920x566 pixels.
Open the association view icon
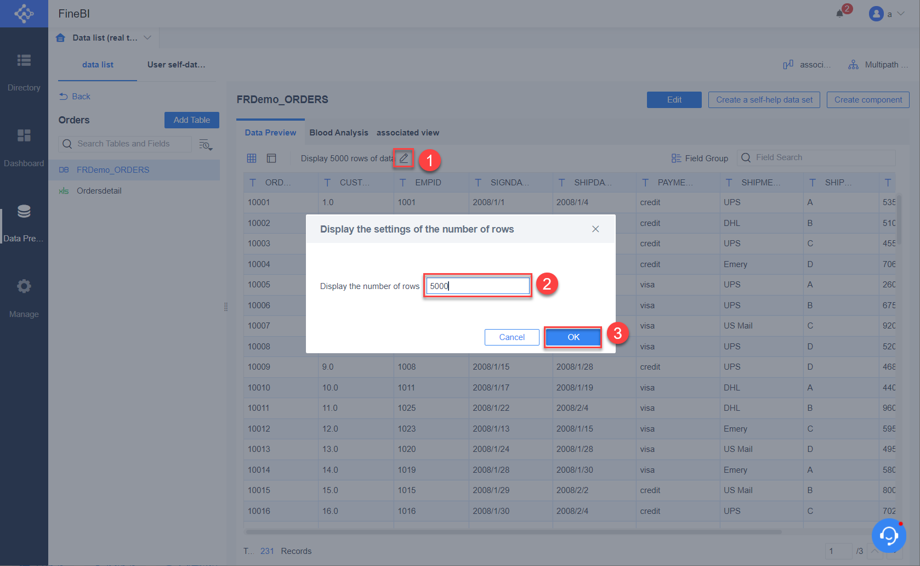788,65
